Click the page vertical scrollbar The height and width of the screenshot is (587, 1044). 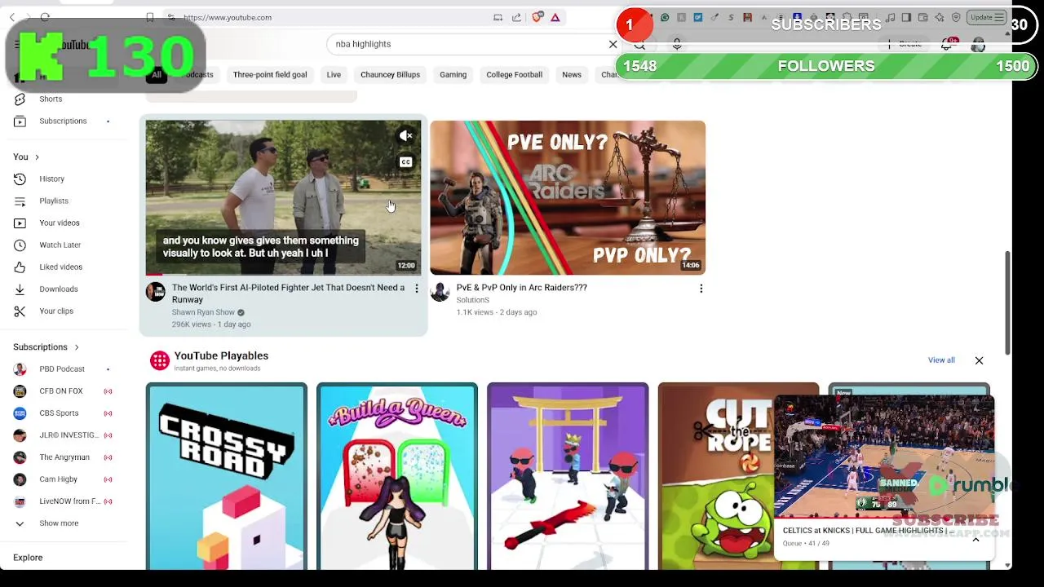pyautogui.click(x=1008, y=302)
